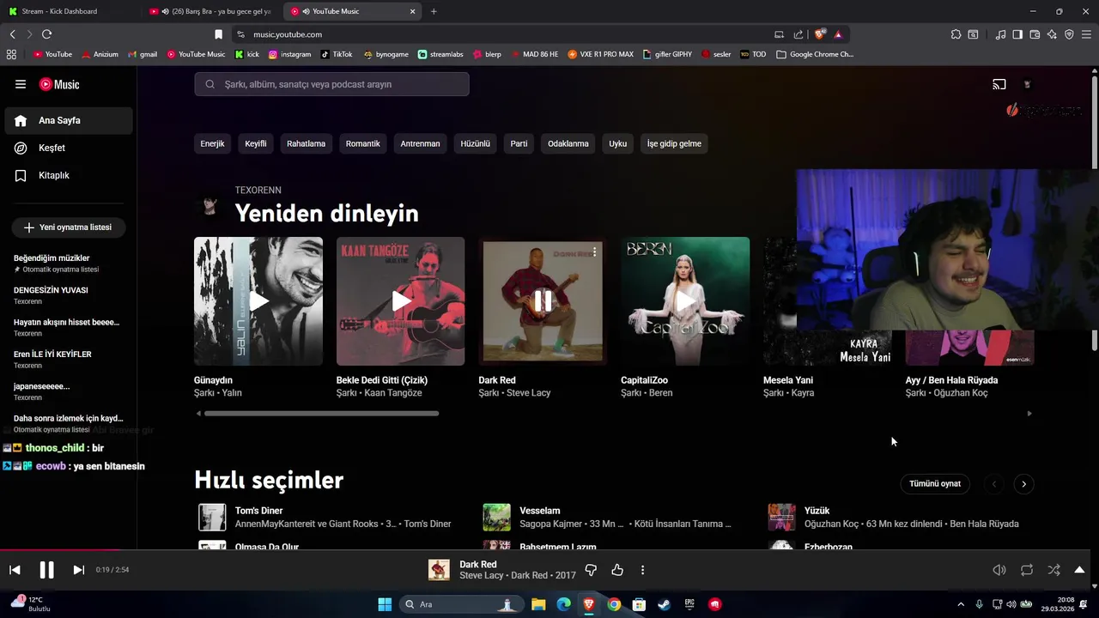Screen dimensions: 1099x618
Task: Click the Cast to device icon
Action: pos(999,84)
